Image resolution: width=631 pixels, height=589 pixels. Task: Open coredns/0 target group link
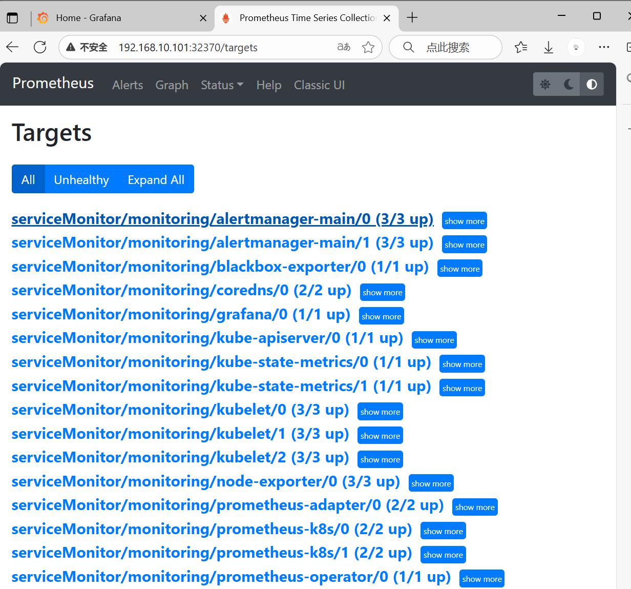[181, 290]
